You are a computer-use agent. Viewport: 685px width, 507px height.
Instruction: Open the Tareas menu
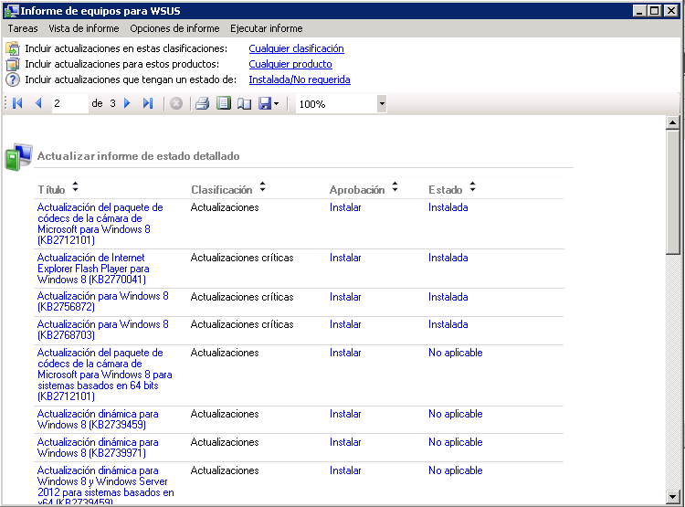pyautogui.click(x=23, y=28)
